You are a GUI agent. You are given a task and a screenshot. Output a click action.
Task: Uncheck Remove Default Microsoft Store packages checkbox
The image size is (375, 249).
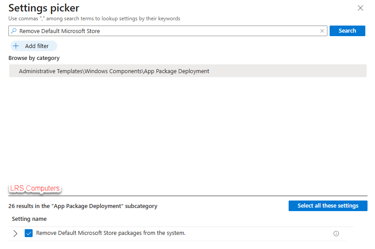[29, 234]
